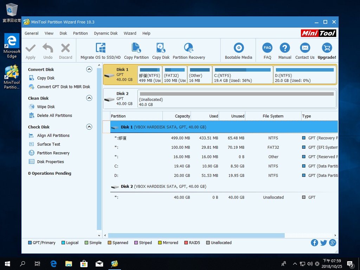Open the FAQ toolbar icon
This screenshot has width=360, height=270.
[x=267, y=48]
